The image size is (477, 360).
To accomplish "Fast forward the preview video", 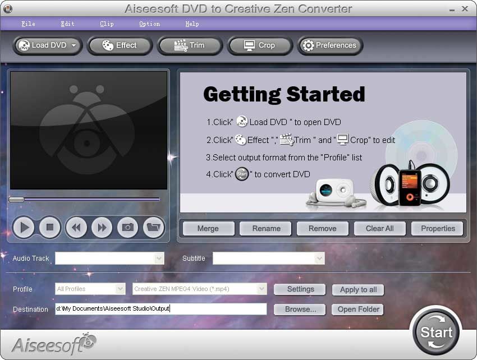I will point(102,227).
